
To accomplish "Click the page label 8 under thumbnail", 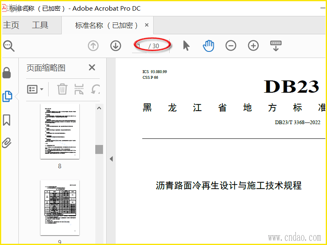I will click(x=60, y=166).
